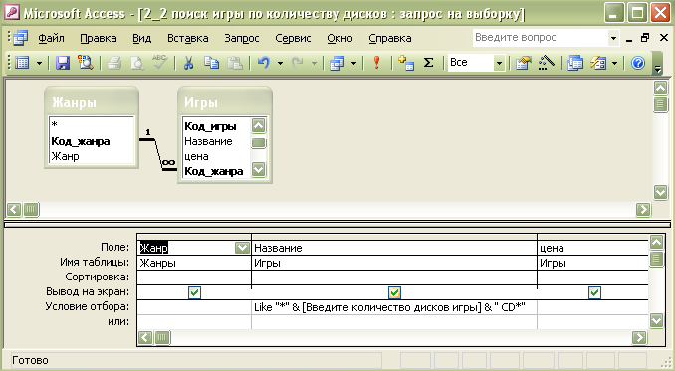Open the Окно menu
The width and height of the screenshot is (675, 371).
pos(339,38)
